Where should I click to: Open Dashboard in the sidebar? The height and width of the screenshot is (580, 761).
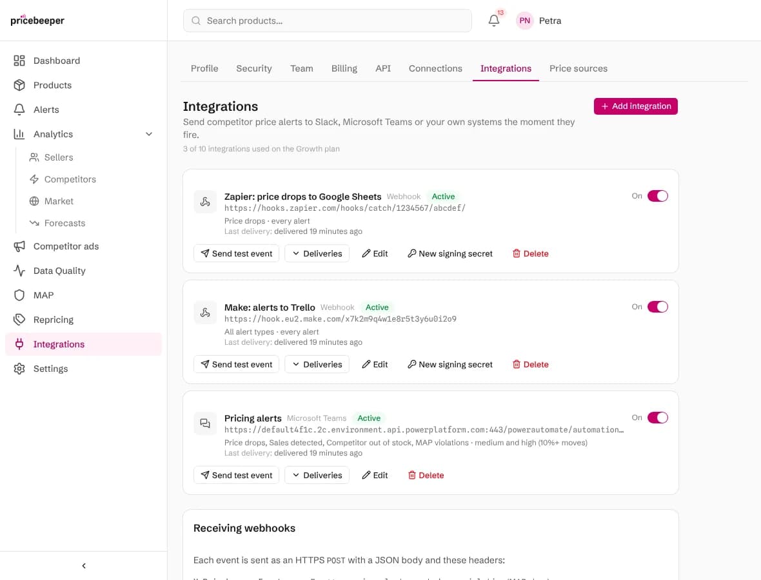[83, 61]
